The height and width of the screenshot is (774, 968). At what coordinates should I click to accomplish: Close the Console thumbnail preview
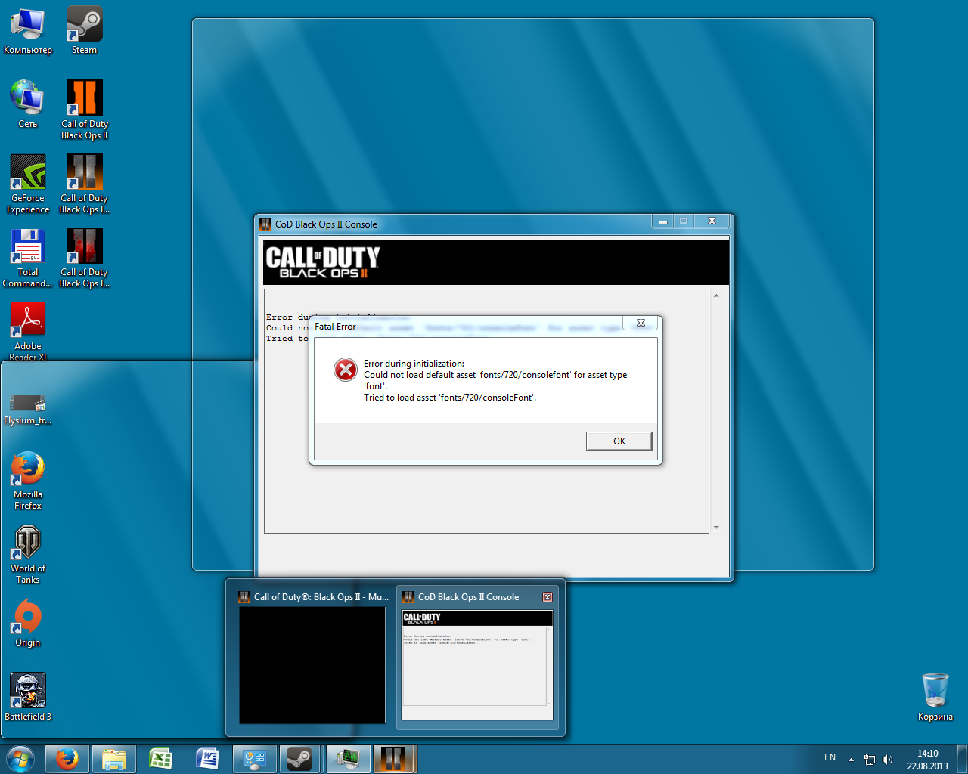[x=548, y=597]
